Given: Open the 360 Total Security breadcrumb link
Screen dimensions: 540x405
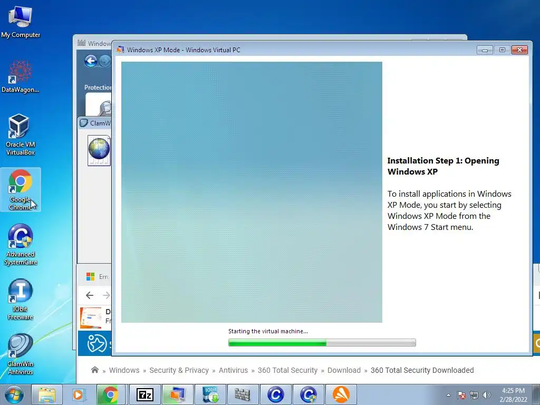Looking at the screenshot, I should coord(287,370).
